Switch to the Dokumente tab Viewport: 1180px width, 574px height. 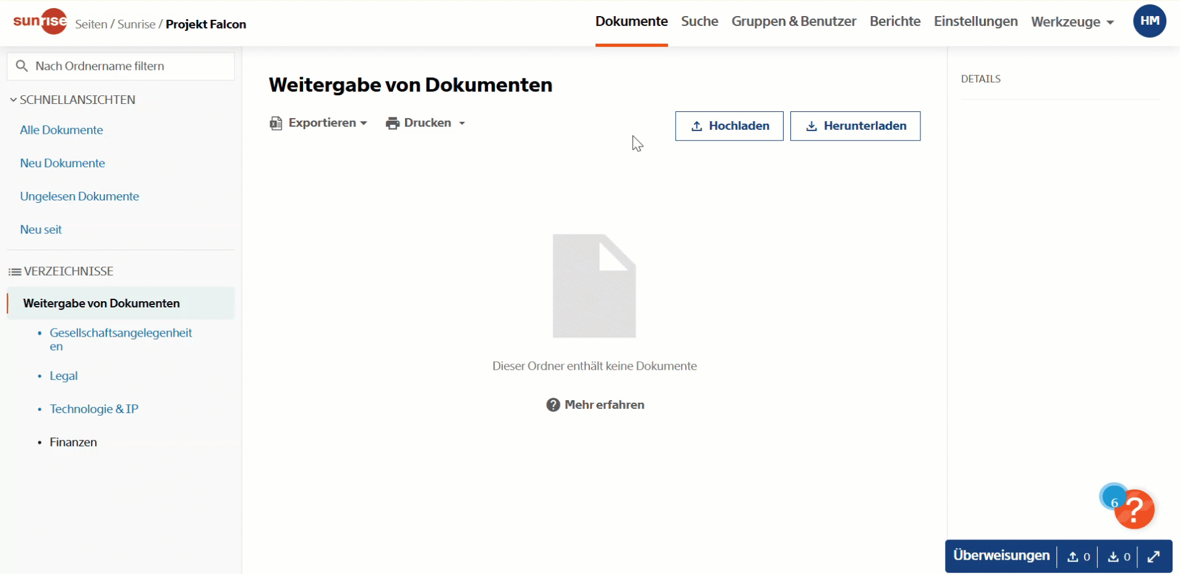pos(631,21)
